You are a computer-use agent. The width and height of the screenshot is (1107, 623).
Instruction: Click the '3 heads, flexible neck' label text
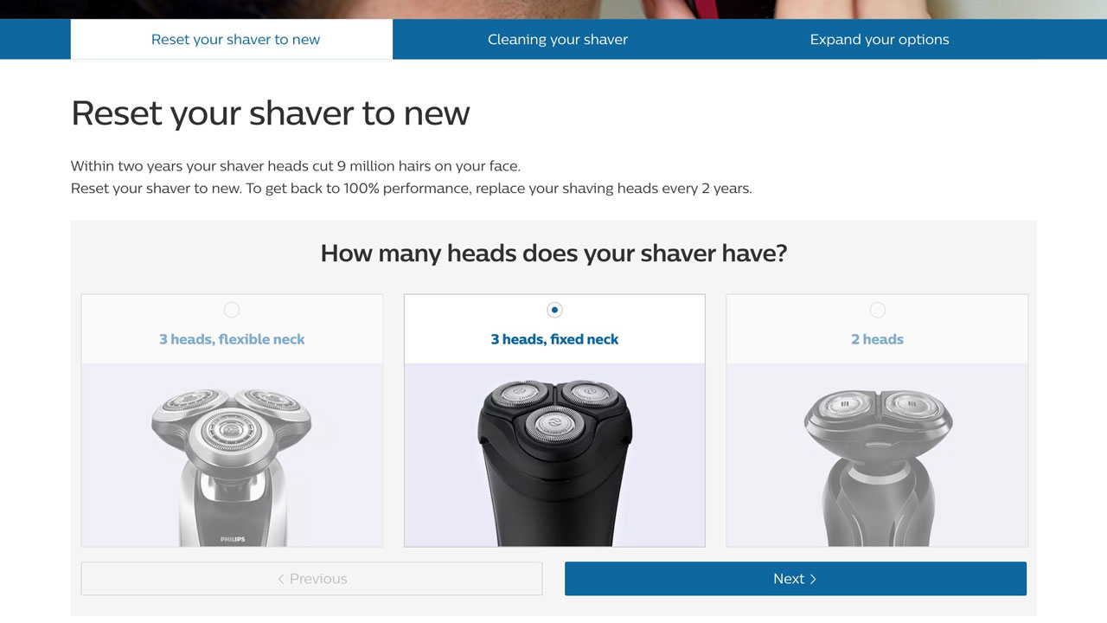pos(232,339)
